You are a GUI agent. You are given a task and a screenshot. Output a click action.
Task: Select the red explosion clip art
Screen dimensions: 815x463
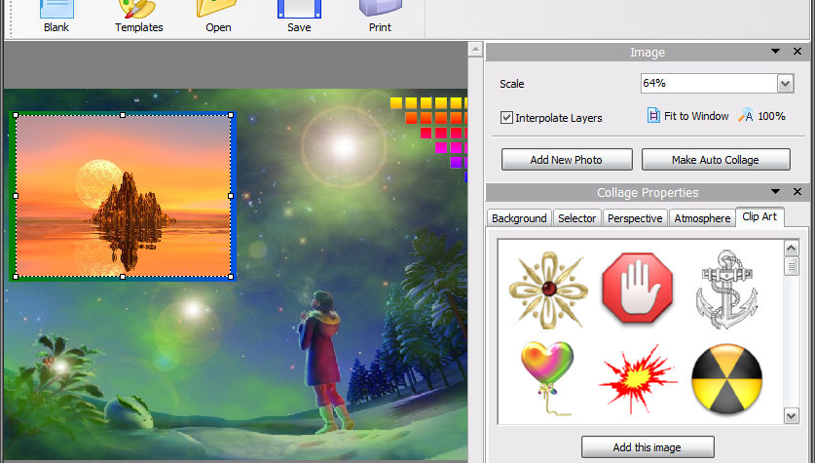638,379
